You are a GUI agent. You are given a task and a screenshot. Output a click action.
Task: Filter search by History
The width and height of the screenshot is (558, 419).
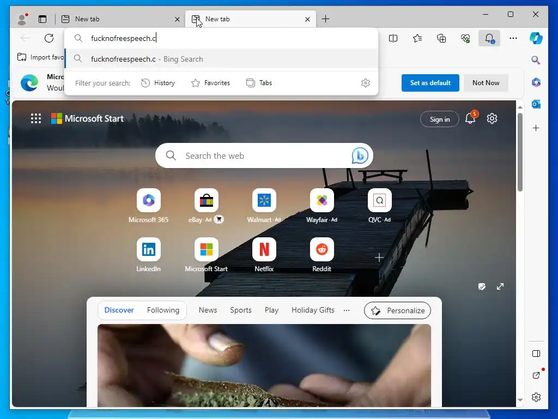(158, 83)
